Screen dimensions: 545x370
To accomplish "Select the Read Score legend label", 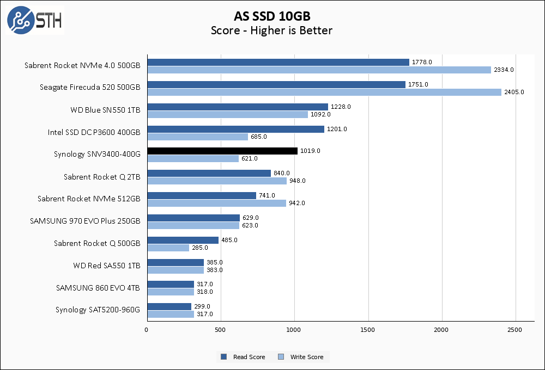I will tap(249, 357).
